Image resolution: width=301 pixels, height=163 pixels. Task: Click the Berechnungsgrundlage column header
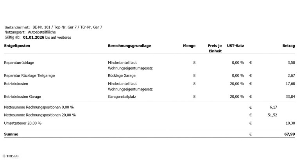point(129,46)
